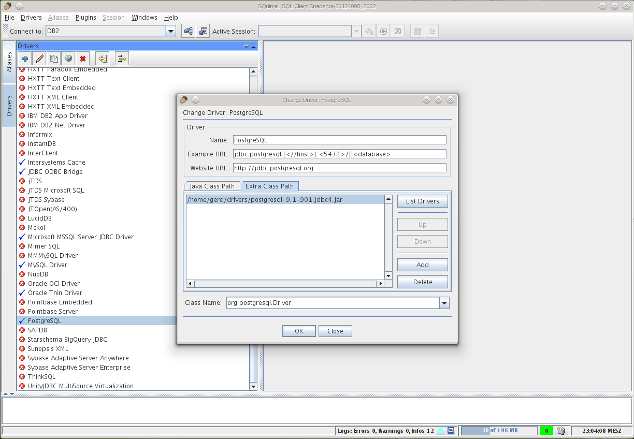This screenshot has height=439, width=634.
Task: Open the driver website via the globe icon
Action: pos(68,58)
